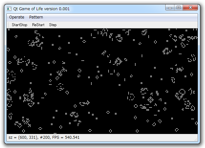
Task: Click inside the black cell grid canvas
Action: (x=102, y=81)
